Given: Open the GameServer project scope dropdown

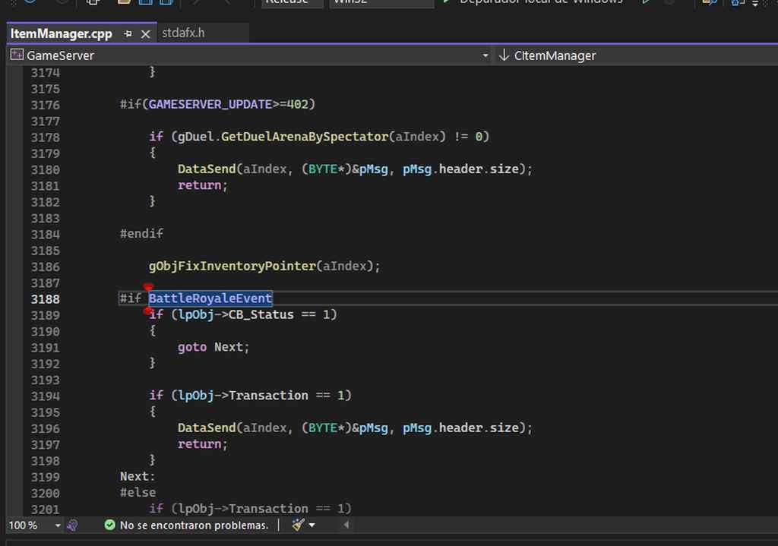Looking at the screenshot, I should click(249, 55).
